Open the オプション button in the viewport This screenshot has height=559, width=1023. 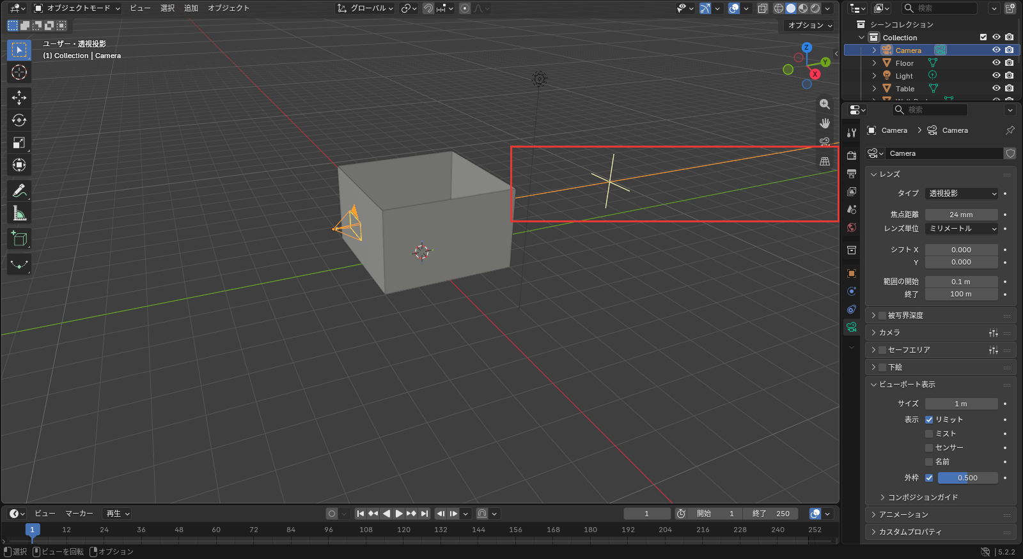(809, 26)
